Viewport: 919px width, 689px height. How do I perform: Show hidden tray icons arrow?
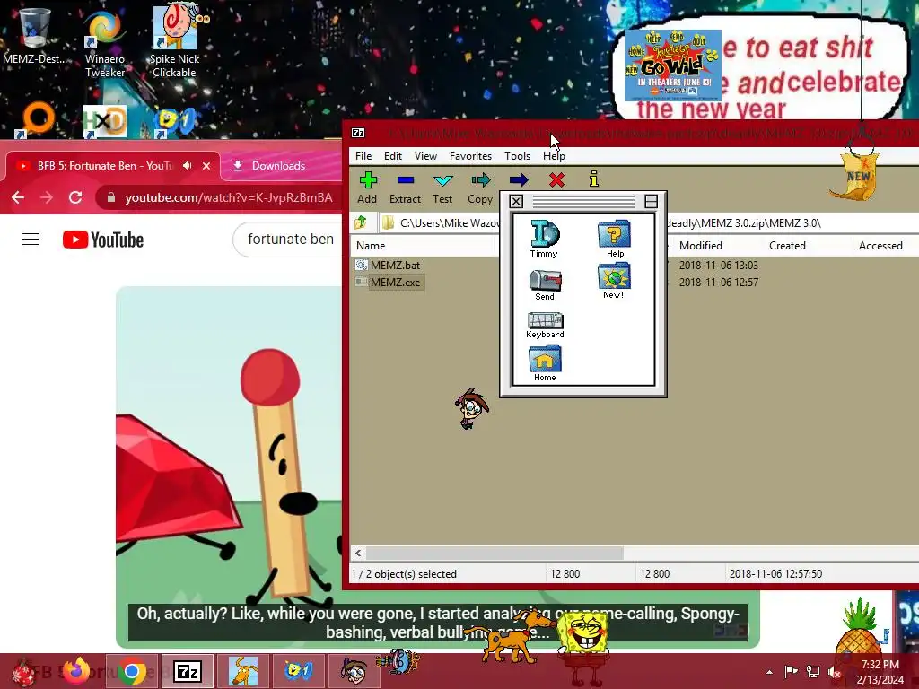(x=769, y=671)
